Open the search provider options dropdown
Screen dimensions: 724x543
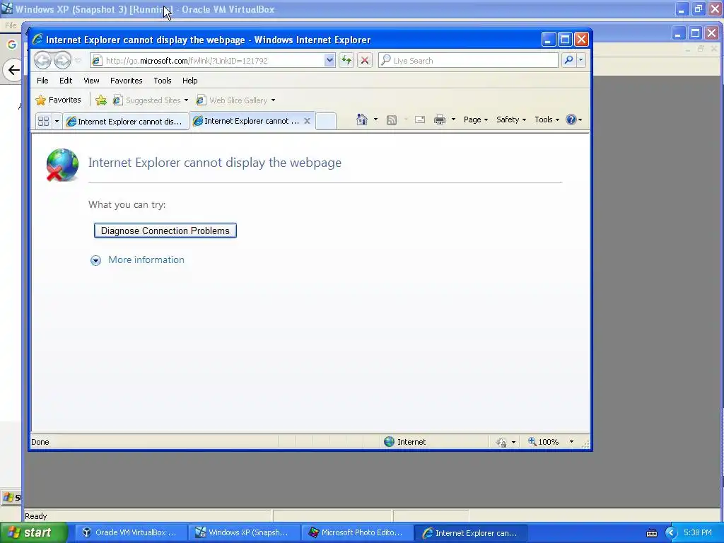(581, 61)
